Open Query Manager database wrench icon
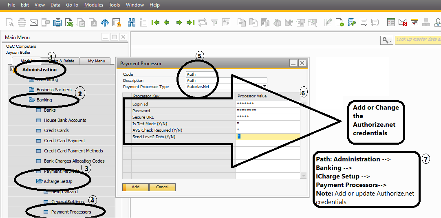 click(352, 22)
